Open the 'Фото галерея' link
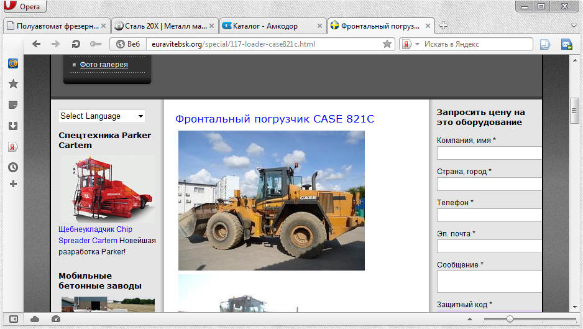The image size is (583, 329). coord(104,65)
